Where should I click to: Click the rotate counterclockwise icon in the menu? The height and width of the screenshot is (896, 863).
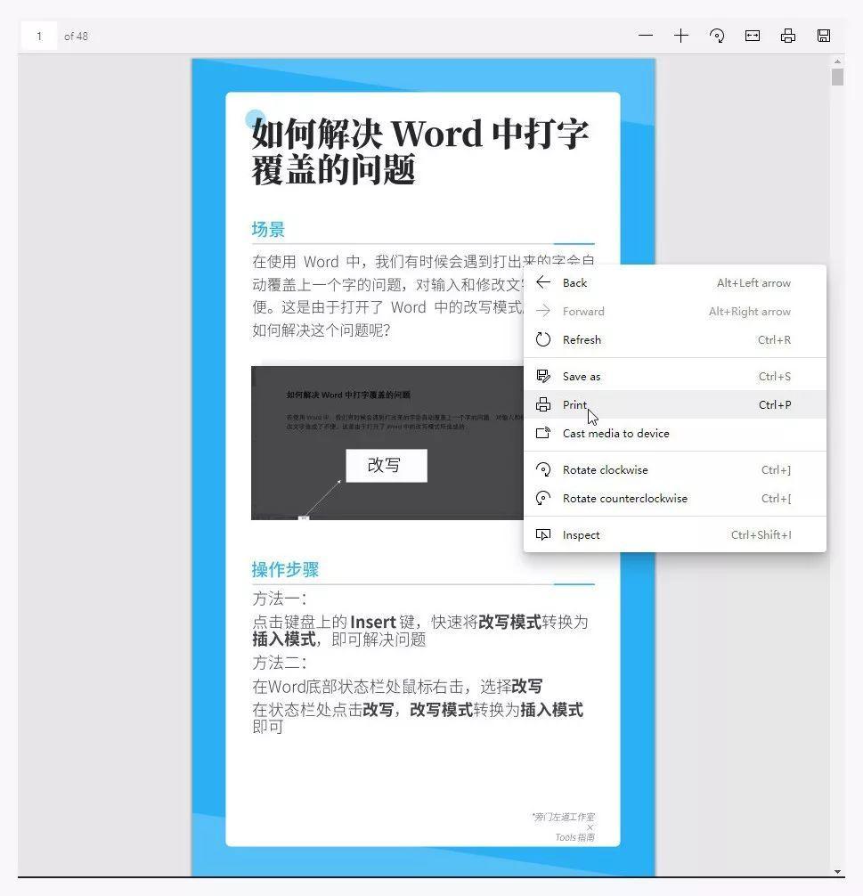click(543, 498)
